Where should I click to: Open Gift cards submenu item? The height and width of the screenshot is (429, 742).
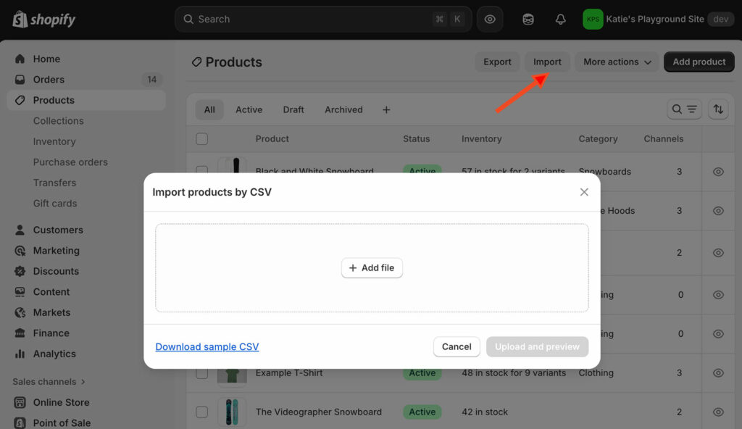coord(55,203)
